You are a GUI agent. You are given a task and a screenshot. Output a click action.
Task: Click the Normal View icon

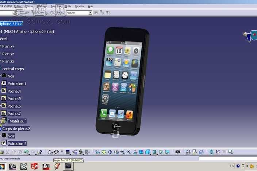tap(135, 152)
